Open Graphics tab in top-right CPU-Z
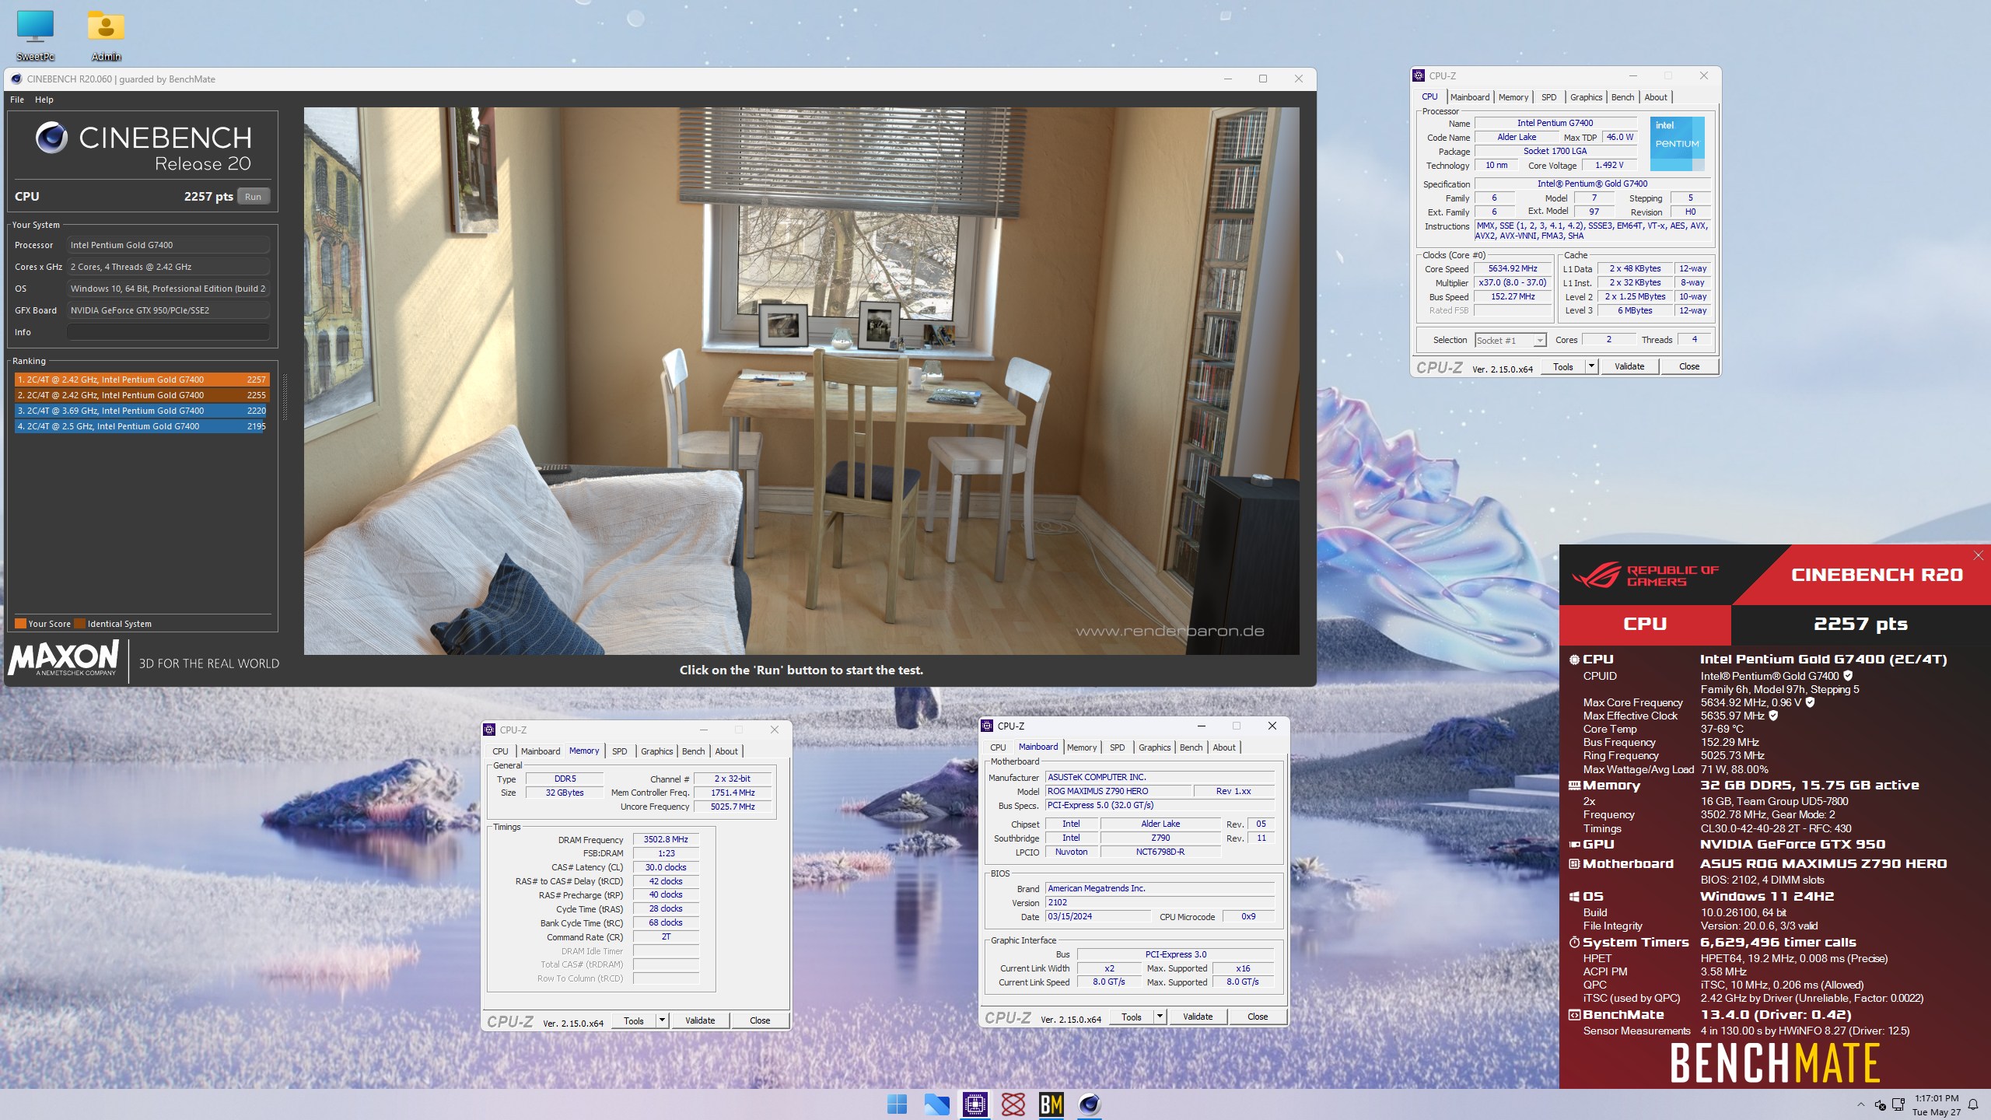The height and width of the screenshot is (1120, 1991). 1586,97
